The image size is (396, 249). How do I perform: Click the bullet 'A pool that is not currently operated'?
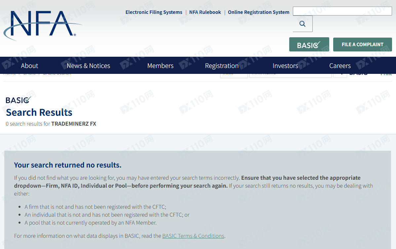[x=91, y=223]
